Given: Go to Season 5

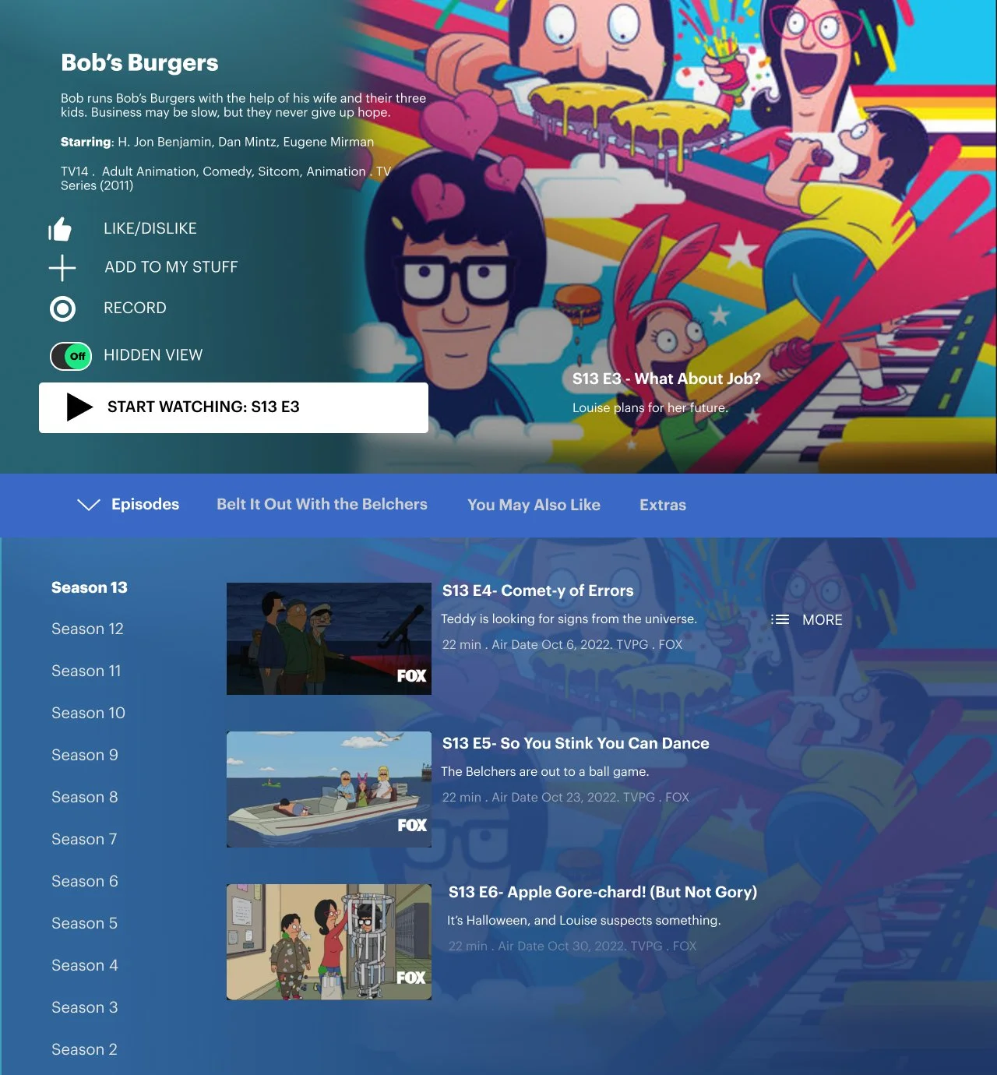Looking at the screenshot, I should 84,923.
